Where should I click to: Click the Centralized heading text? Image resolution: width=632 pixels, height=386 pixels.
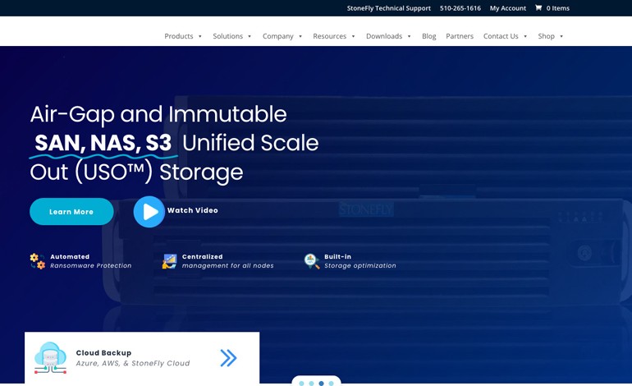coord(203,256)
